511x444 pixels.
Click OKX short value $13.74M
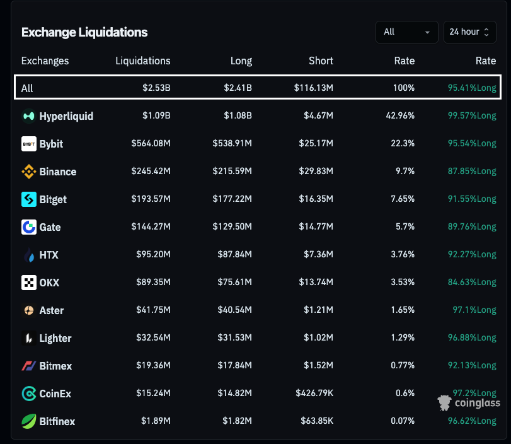tap(316, 282)
